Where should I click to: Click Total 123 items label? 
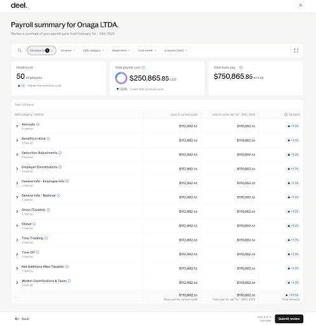(x=24, y=105)
